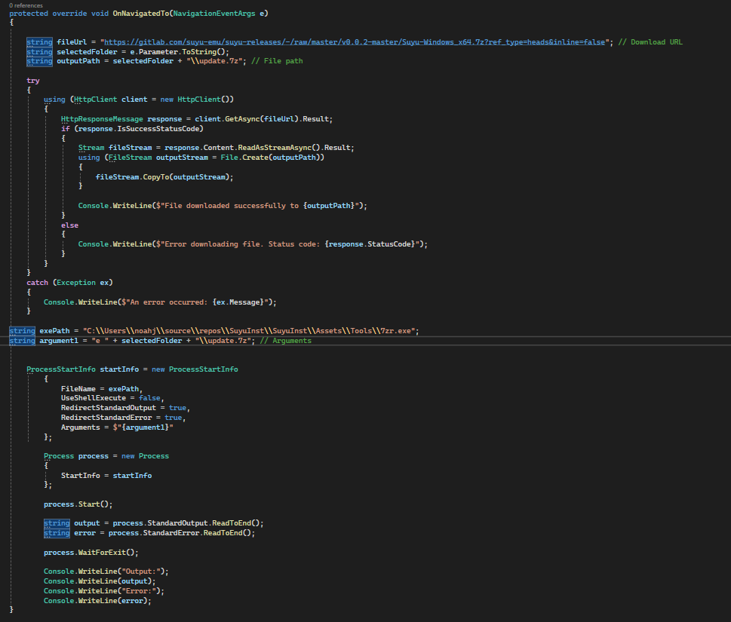
Task: Select the HttpResponseMessage type name
Action: (x=102, y=119)
